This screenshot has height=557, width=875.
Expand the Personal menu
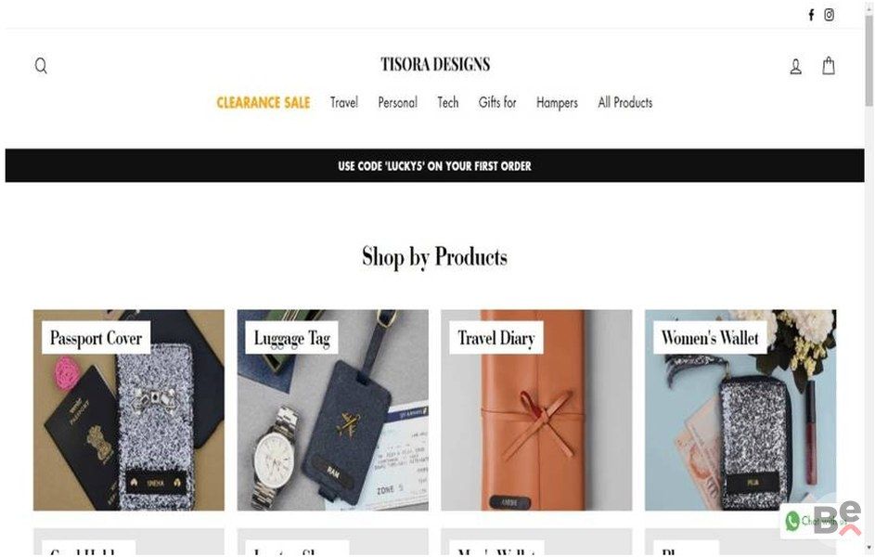click(397, 103)
